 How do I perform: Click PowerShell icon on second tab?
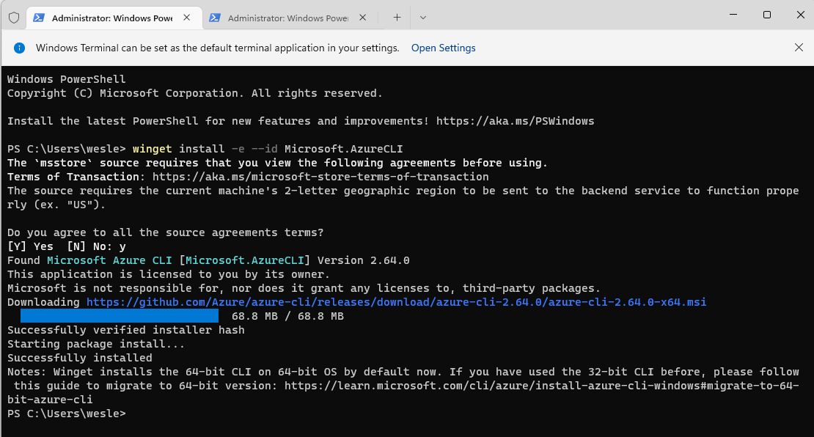tap(214, 18)
